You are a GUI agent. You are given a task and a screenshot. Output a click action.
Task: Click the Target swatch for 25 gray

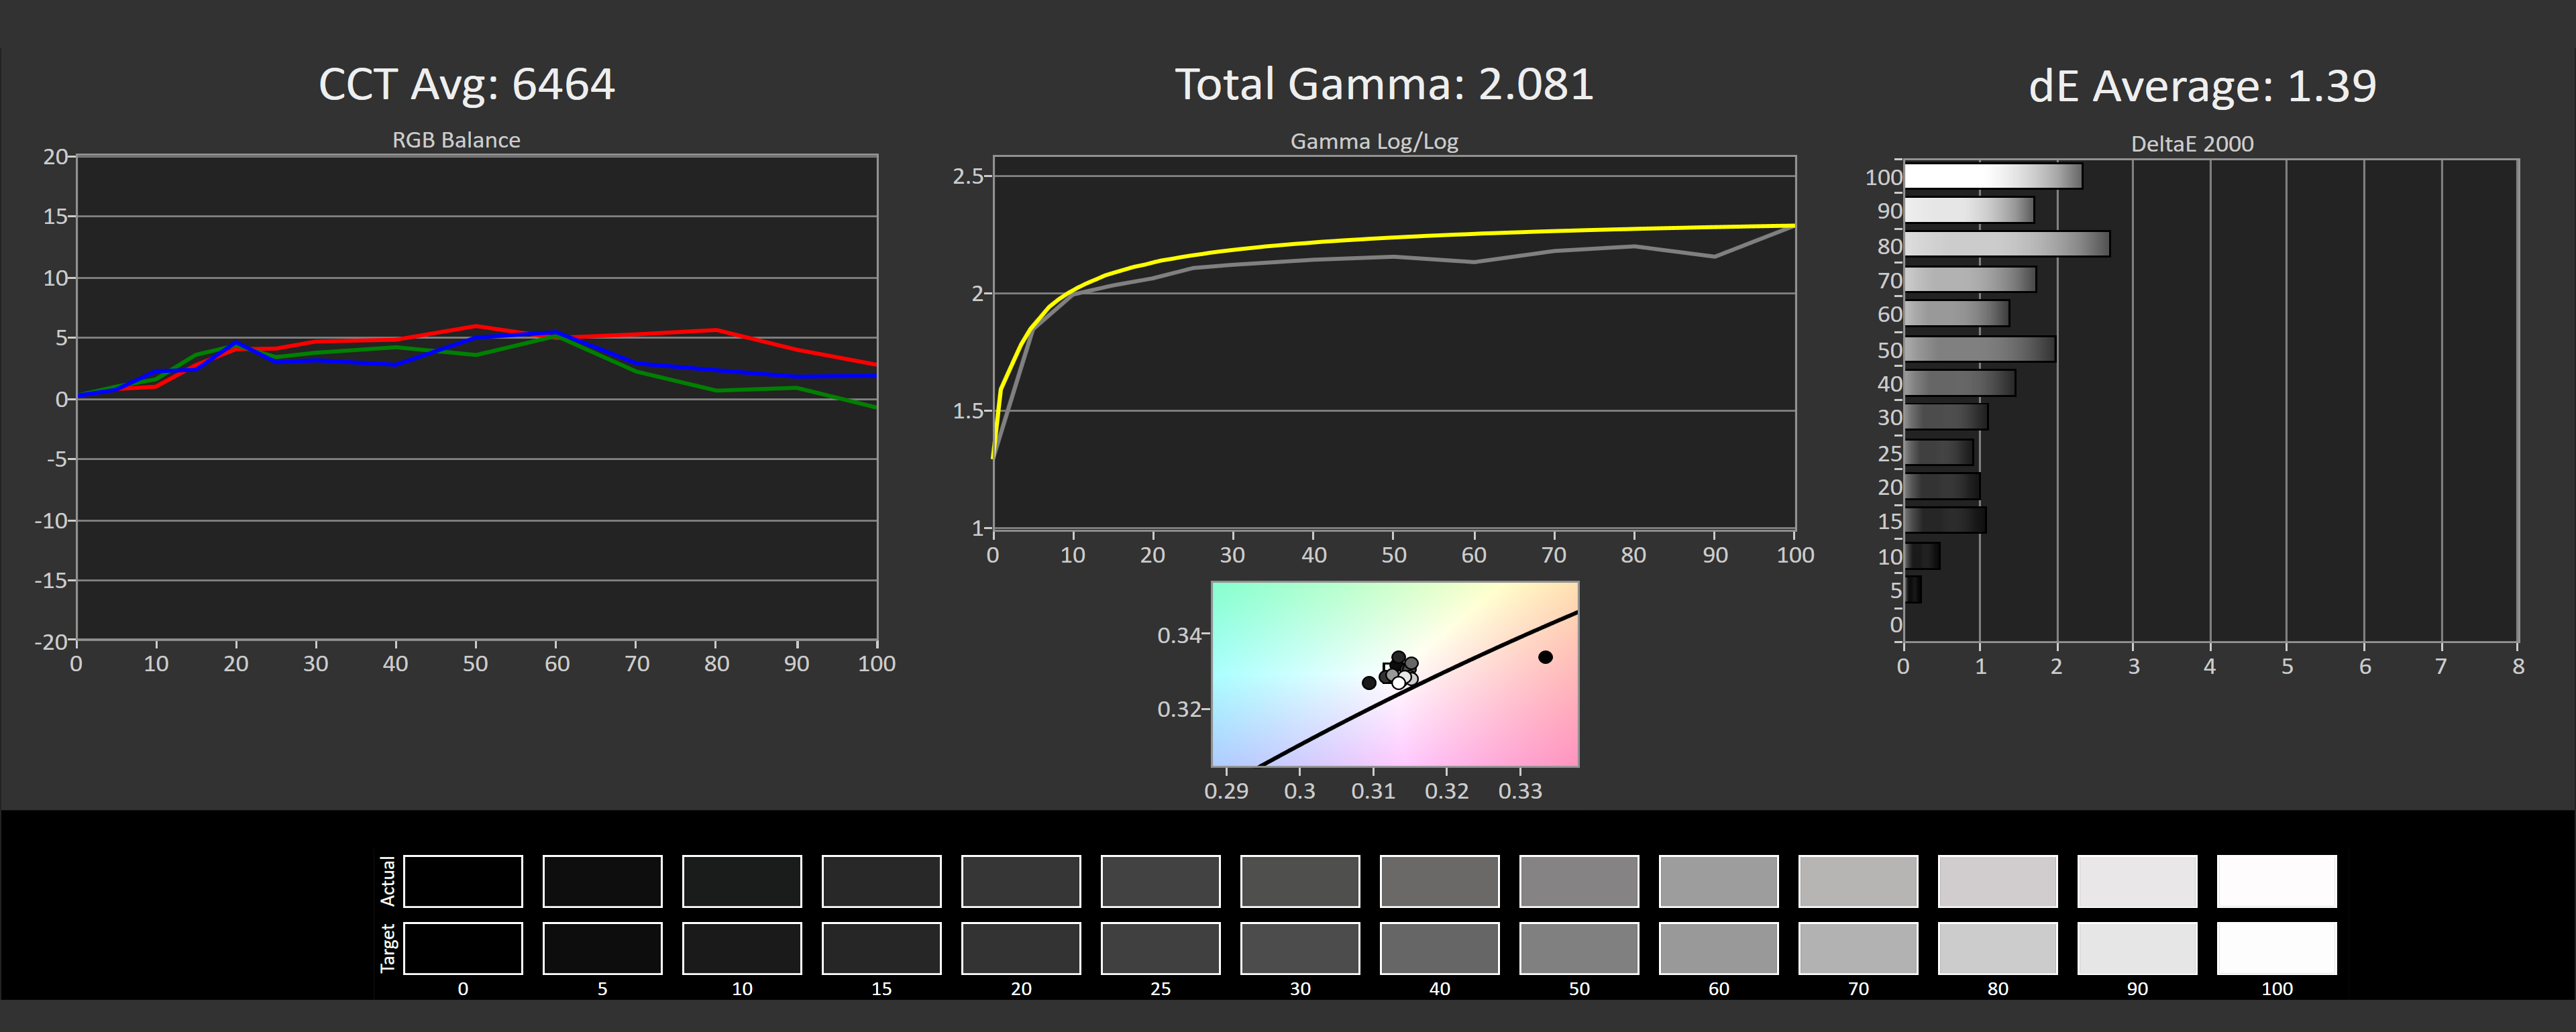click(1160, 948)
